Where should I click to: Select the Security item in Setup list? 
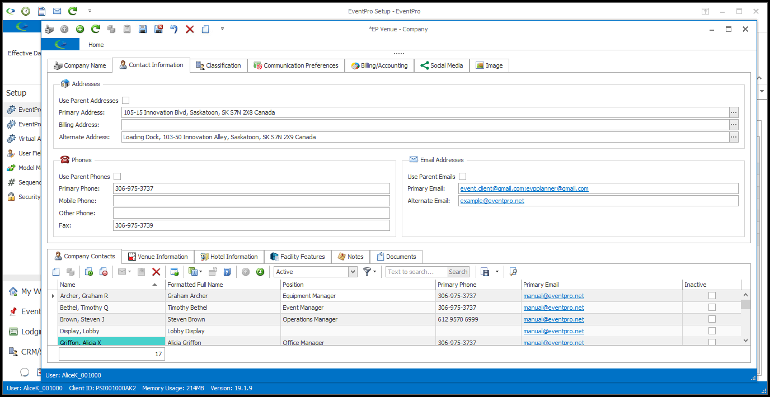24,197
